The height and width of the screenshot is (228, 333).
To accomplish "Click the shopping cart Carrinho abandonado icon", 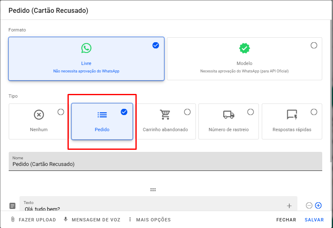I will point(165,115).
